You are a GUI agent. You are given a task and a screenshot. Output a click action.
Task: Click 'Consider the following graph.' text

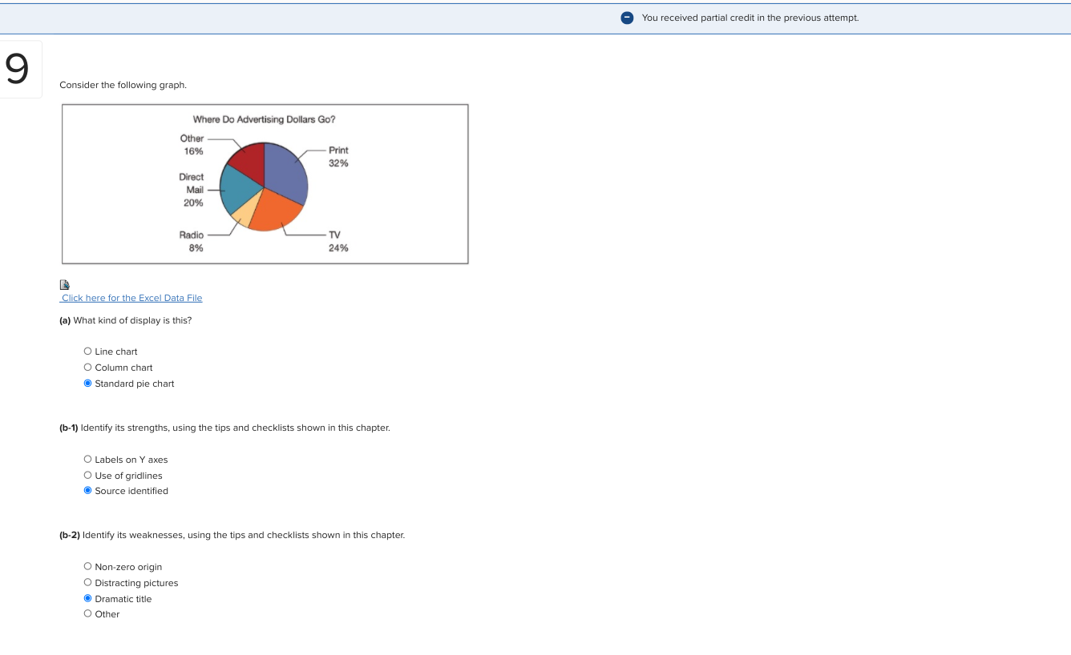tap(123, 85)
